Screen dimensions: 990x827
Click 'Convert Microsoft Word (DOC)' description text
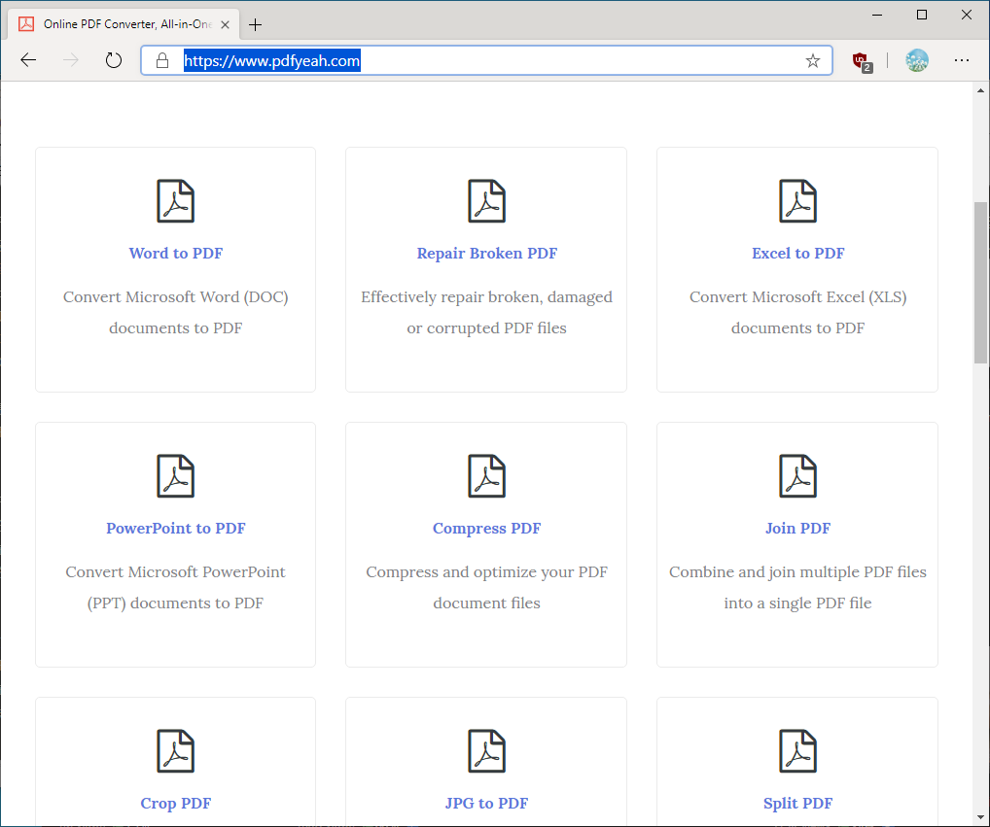pyautogui.click(x=175, y=297)
